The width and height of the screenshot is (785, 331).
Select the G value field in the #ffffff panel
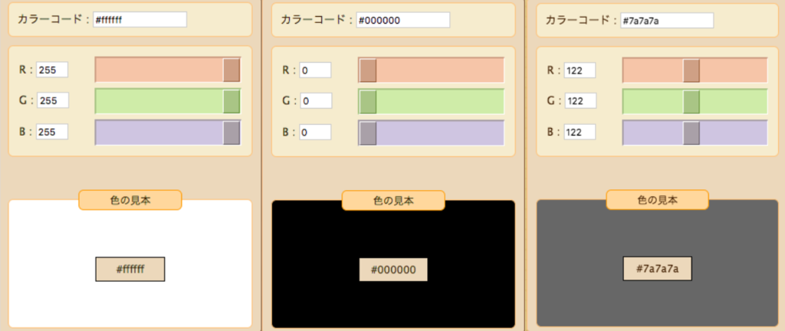coord(52,100)
